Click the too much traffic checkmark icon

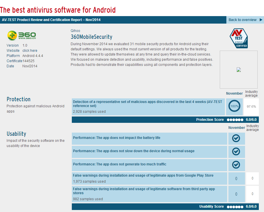coord(236,165)
